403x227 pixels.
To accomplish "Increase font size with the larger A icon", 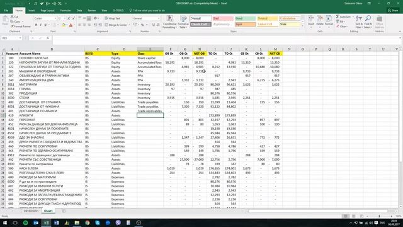I will click(69, 18).
